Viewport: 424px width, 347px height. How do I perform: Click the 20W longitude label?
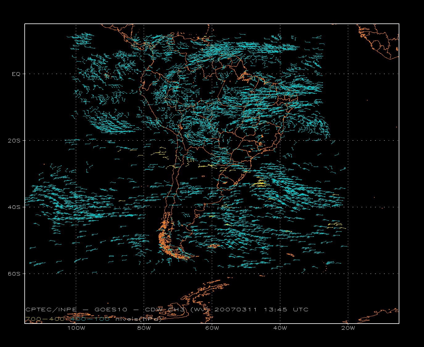pyautogui.click(x=348, y=328)
